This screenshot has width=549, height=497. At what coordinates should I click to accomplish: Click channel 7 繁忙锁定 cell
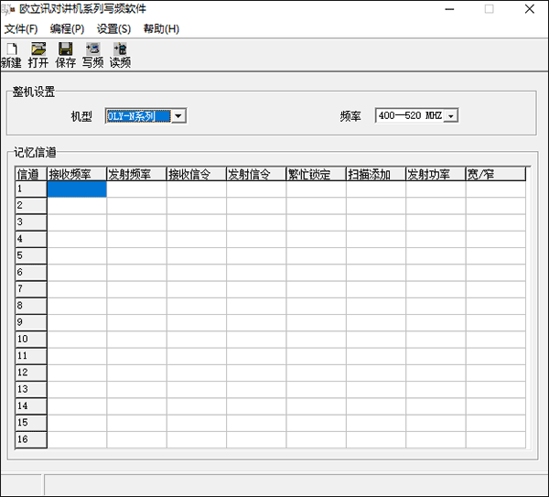click(317, 289)
